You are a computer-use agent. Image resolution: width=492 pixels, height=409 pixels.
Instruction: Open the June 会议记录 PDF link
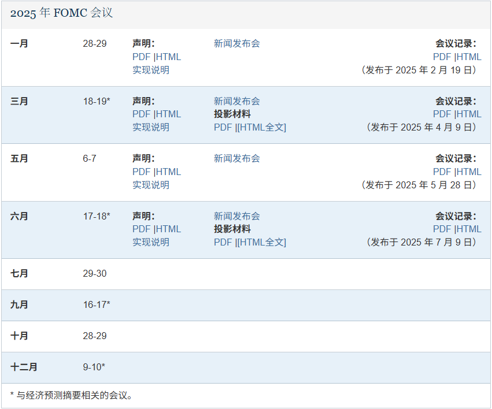tap(442, 229)
